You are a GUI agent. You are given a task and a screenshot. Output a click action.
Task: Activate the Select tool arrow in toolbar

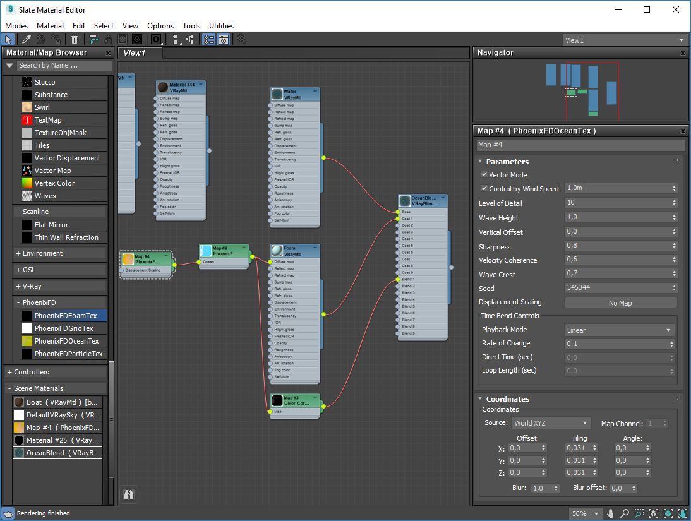point(8,40)
